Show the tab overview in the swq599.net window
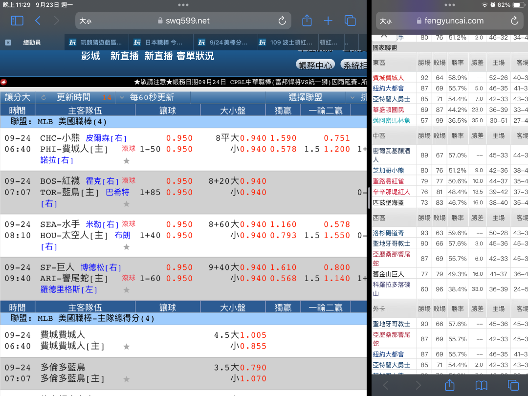This screenshot has height=396, width=528. (350, 21)
